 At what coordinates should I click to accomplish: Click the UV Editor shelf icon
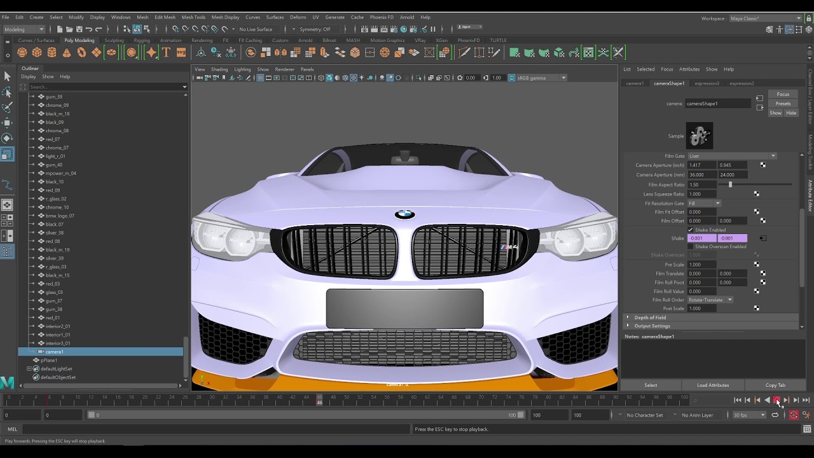pos(590,53)
